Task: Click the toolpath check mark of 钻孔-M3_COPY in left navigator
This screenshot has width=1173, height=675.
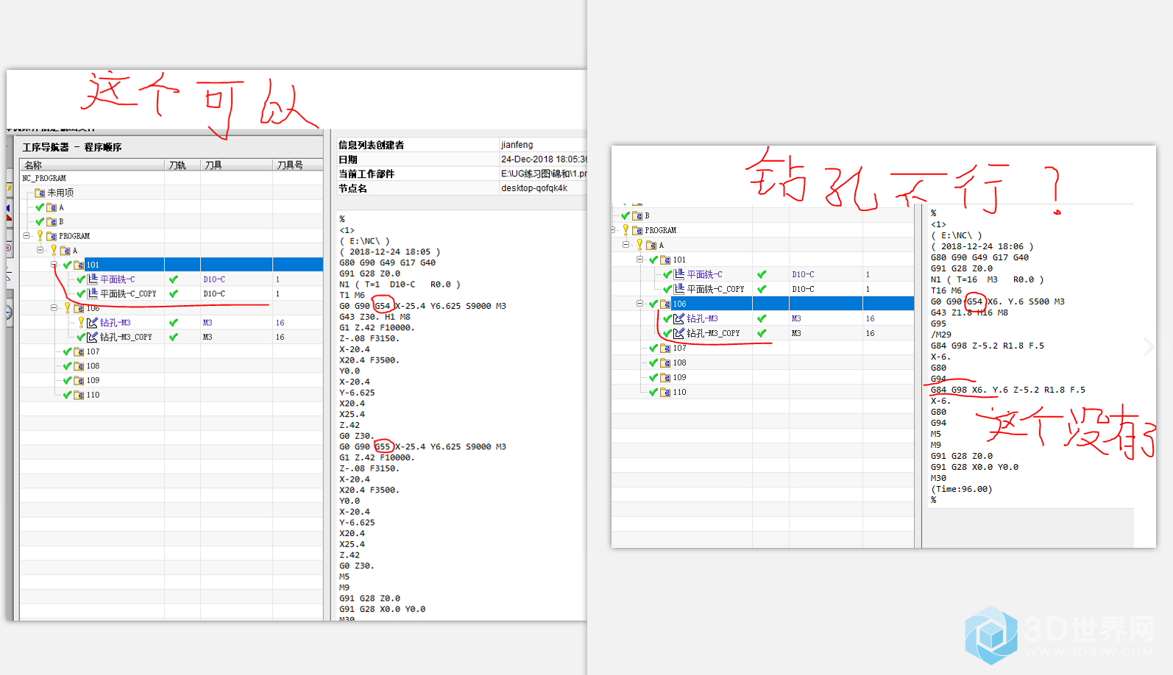Action: [x=174, y=337]
